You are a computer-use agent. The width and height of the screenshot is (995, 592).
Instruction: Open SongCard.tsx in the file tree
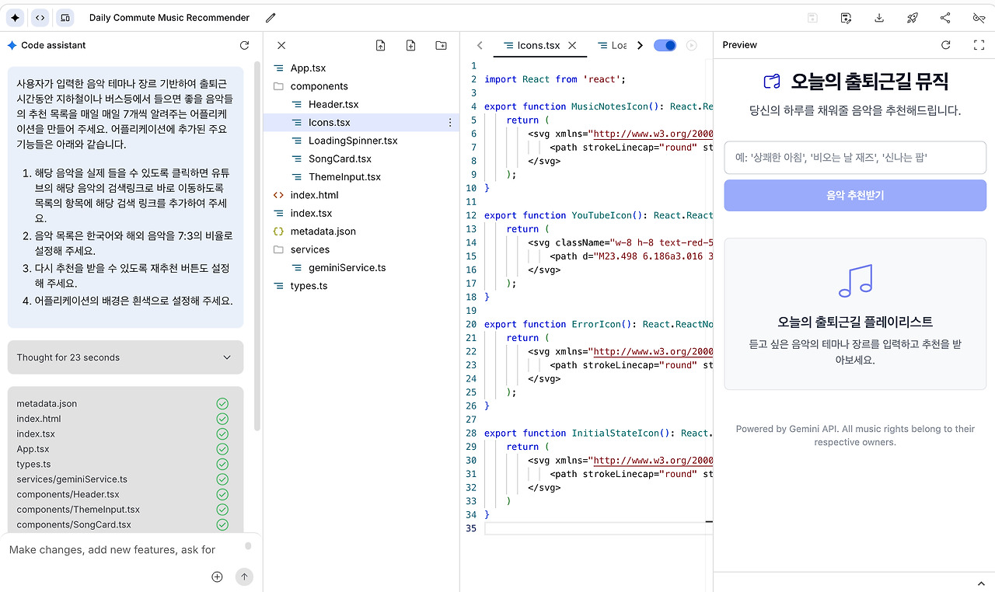tap(340, 159)
